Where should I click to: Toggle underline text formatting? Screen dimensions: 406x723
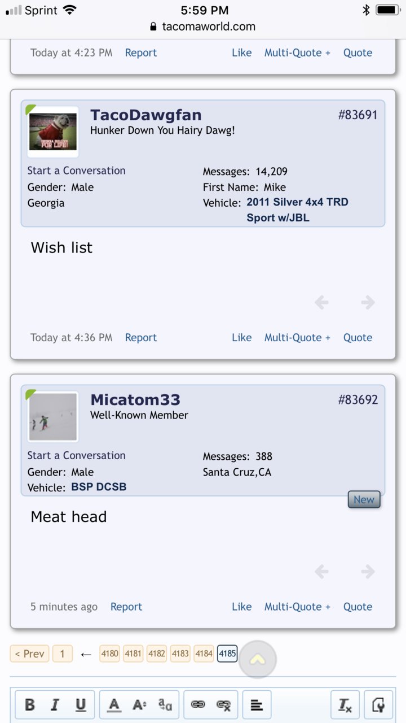[81, 704]
